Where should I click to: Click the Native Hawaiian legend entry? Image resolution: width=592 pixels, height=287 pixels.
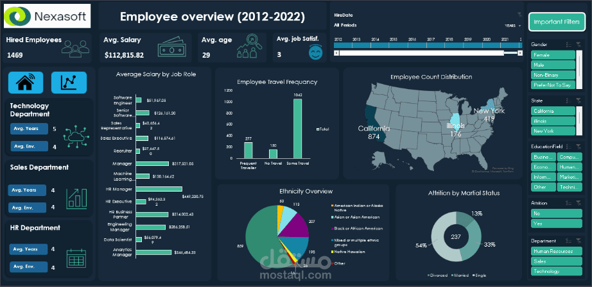(x=347, y=252)
